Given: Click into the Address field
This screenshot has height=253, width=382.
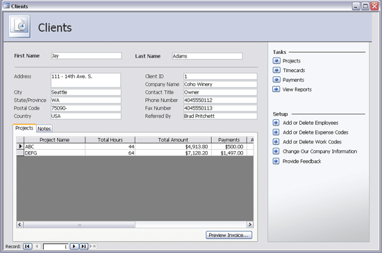Looking at the screenshot, I should click(x=85, y=80).
